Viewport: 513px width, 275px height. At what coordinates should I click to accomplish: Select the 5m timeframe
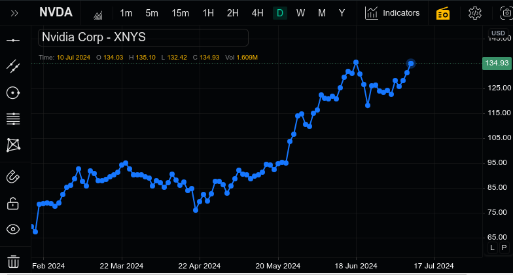[152, 13]
